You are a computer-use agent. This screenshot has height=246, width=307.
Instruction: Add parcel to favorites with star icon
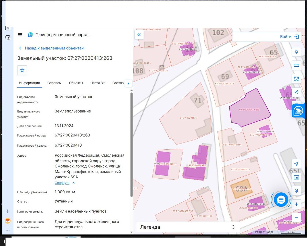[x=22, y=70]
